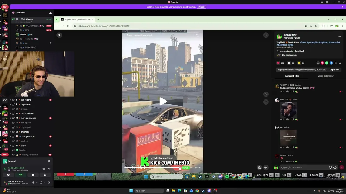Expand the microphone input options chevron
346x194 pixels.
click(x=37, y=182)
